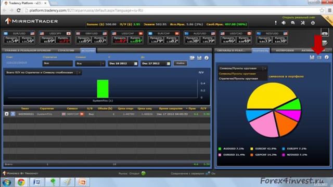Click portfolio panel icon between save and info
The width and height of the screenshot is (333, 187).
pos(319,58)
